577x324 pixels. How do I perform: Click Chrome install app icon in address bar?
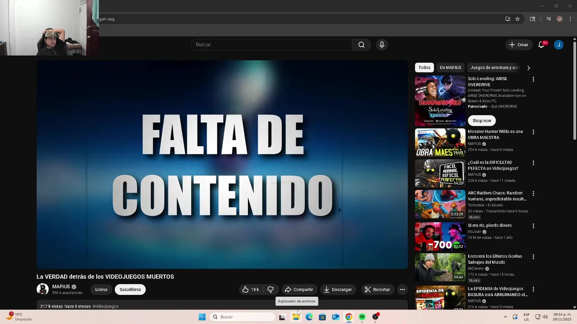pos(508,19)
